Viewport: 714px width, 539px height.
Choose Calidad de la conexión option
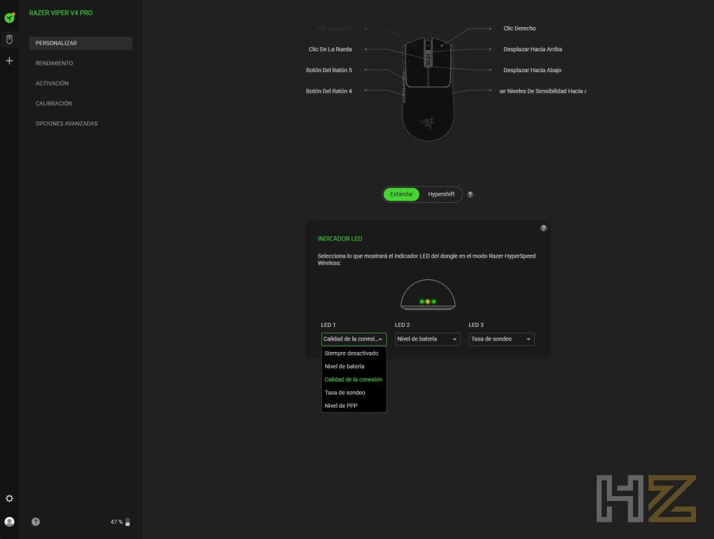(x=354, y=380)
